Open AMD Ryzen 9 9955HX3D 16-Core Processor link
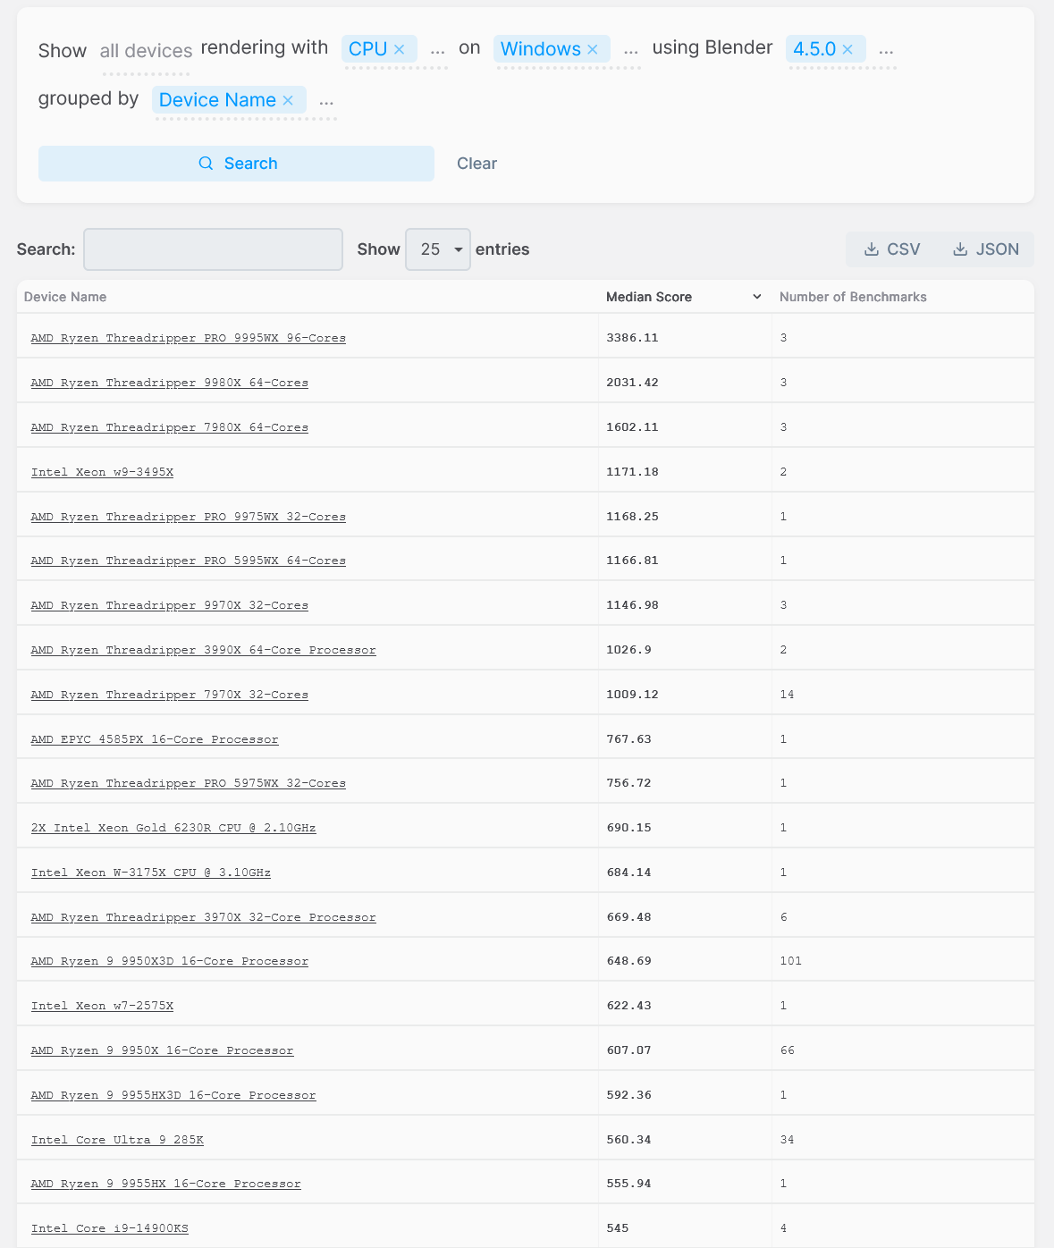The width and height of the screenshot is (1054, 1248). click(x=173, y=1095)
